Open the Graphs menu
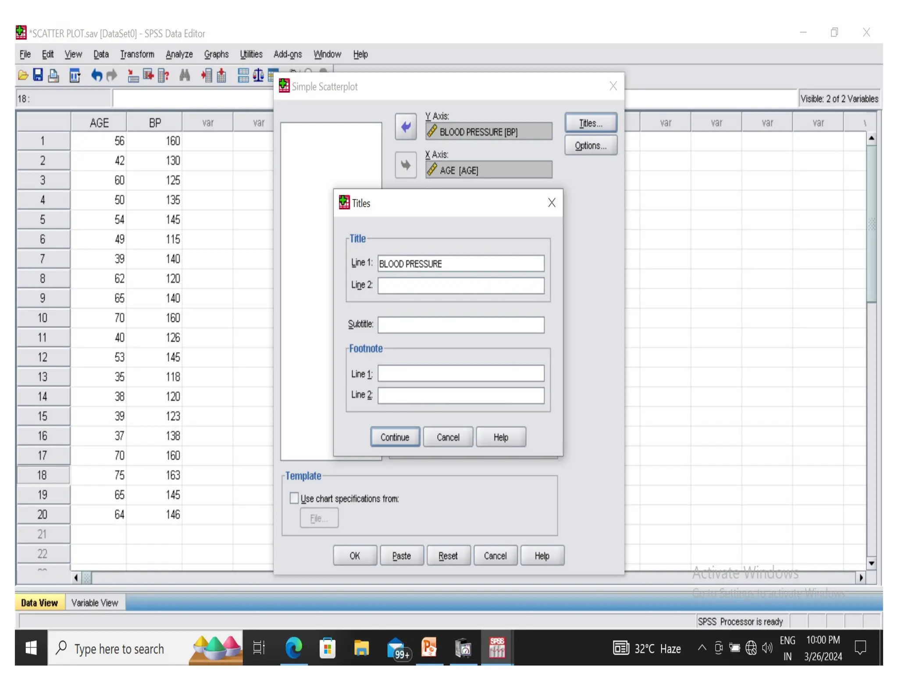This screenshot has width=898, height=673. (216, 54)
